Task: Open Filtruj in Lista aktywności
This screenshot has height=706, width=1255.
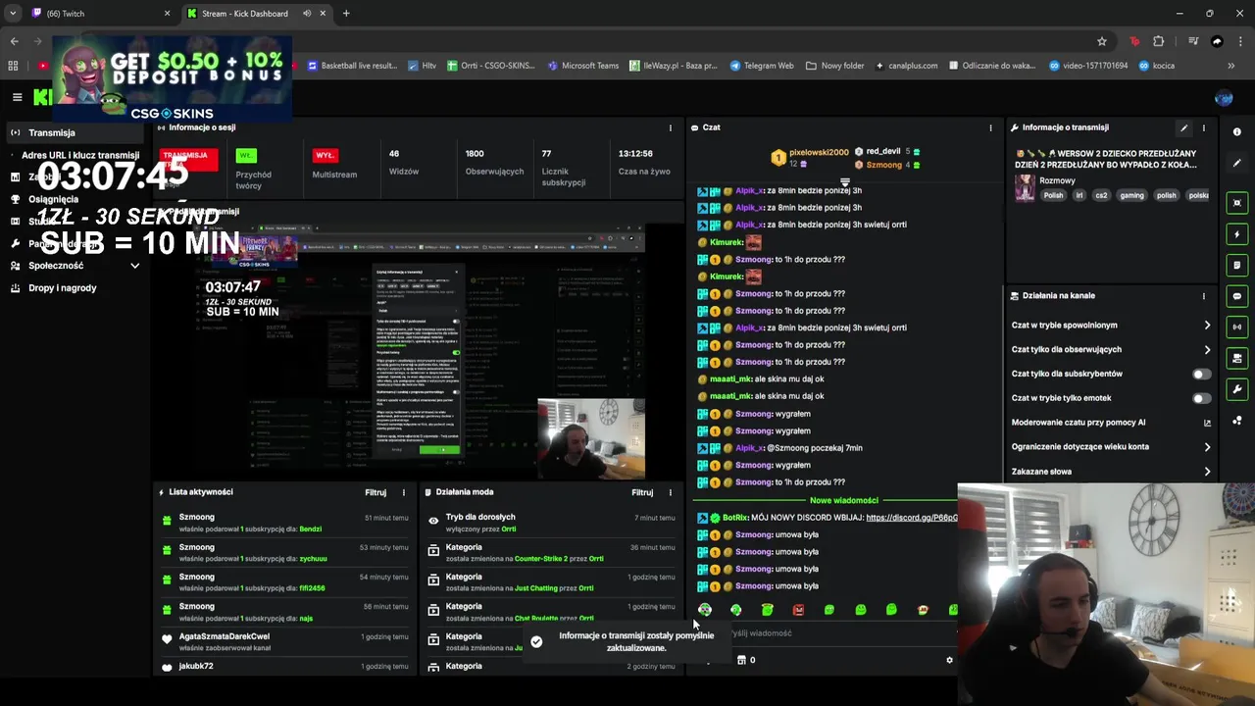Action: 376,492
